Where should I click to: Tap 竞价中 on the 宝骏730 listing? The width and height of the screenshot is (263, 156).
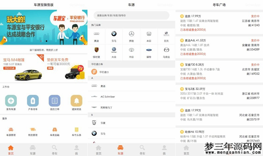(255, 65)
